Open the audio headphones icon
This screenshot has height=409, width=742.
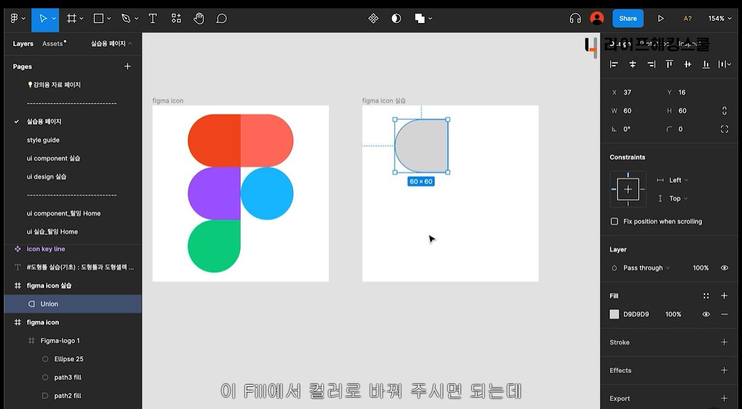coord(575,19)
